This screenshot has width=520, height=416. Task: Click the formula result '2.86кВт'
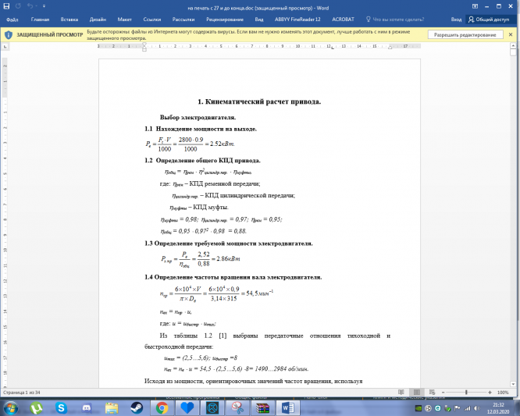(x=228, y=259)
